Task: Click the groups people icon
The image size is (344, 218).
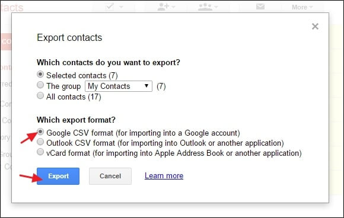Action: [x=205, y=7]
